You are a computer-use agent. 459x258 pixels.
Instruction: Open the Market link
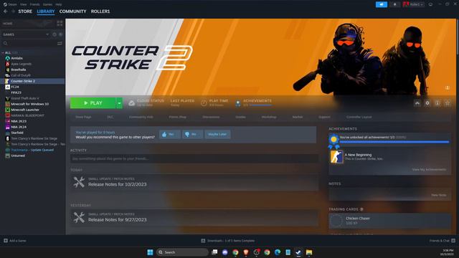click(298, 117)
